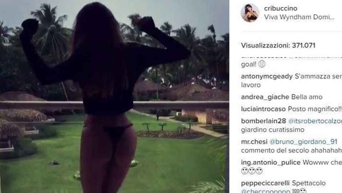Click the video post to play it
This screenshot has width=342, height=193.
click(x=114, y=96)
